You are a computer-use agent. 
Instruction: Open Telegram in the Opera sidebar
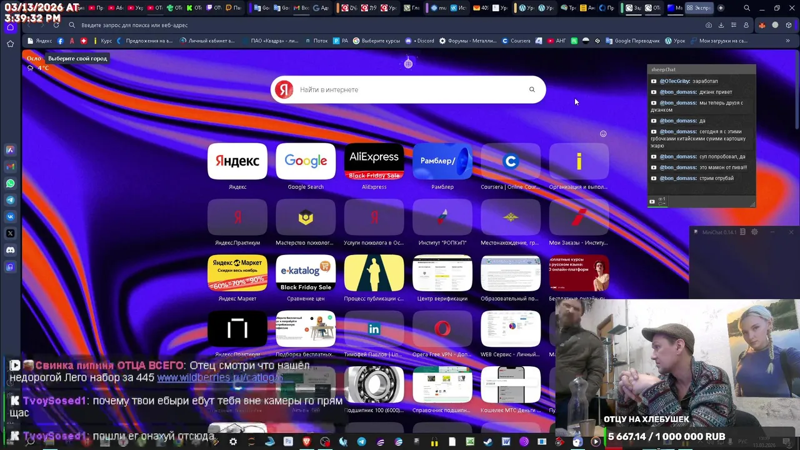[10, 200]
